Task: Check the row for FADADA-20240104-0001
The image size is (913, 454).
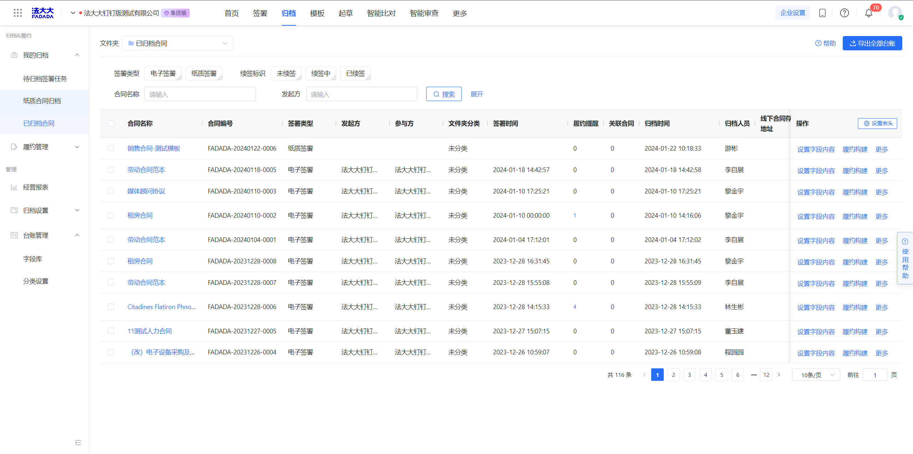Action: (111, 240)
